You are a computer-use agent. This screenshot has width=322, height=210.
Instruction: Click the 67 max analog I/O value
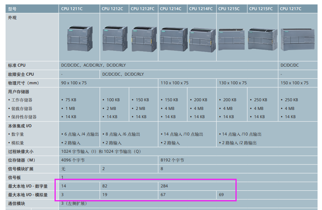click(163, 195)
